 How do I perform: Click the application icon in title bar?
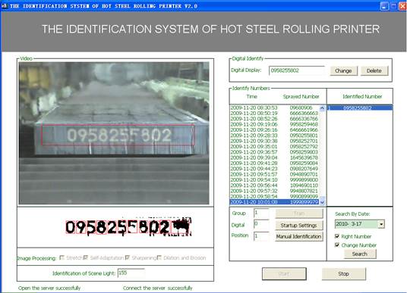point(5,6)
